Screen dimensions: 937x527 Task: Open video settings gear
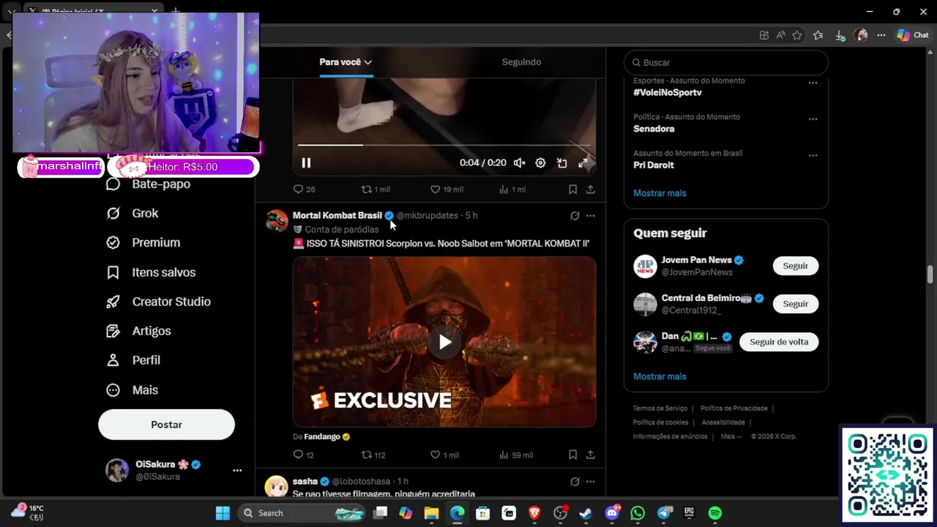(540, 163)
